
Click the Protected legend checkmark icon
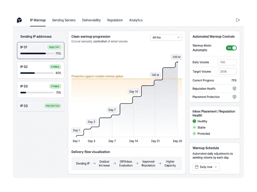click(x=194, y=134)
